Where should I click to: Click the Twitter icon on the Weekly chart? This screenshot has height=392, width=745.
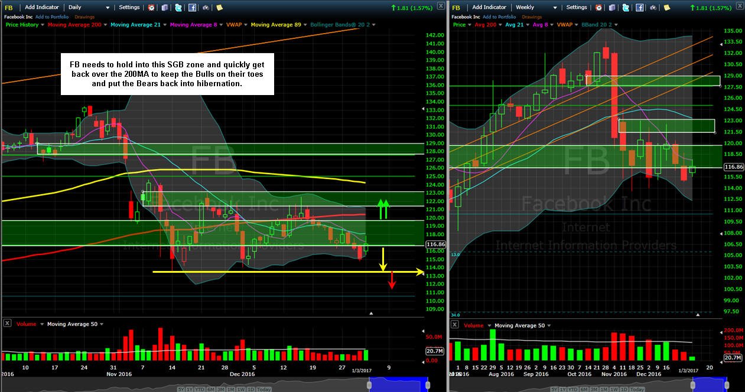pyautogui.click(x=626, y=8)
